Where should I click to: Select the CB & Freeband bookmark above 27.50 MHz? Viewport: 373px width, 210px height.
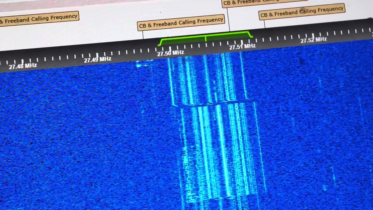181,23
